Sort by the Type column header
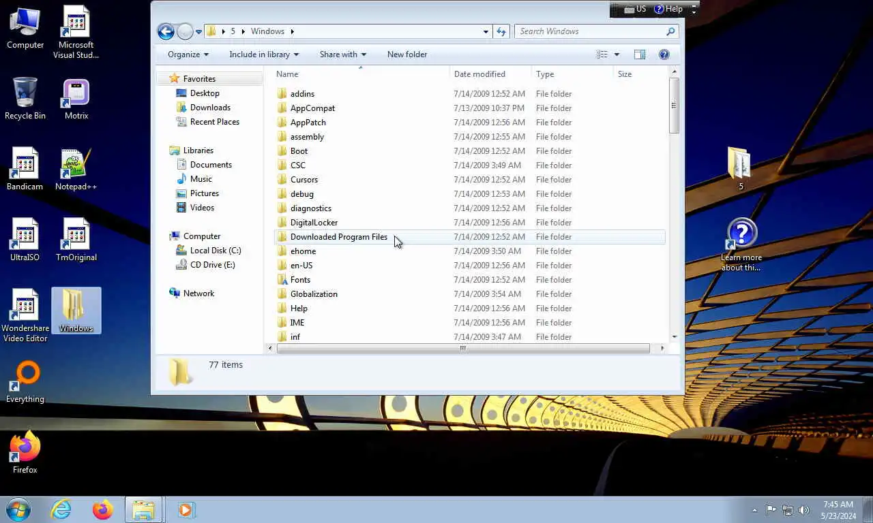This screenshot has width=873, height=523. point(572,74)
